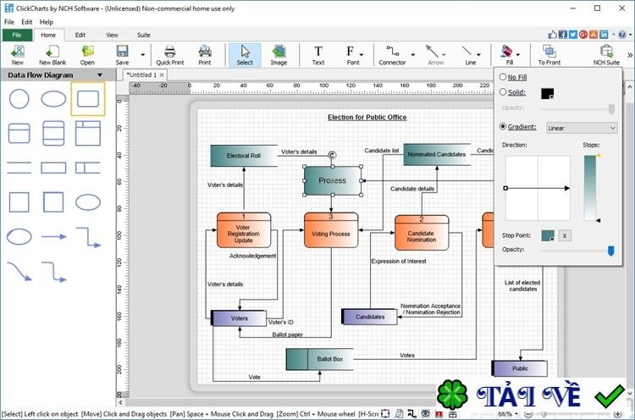Screen dimensions: 635x420
Task: Click the Print toolbar icon
Action: [x=205, y=55]
